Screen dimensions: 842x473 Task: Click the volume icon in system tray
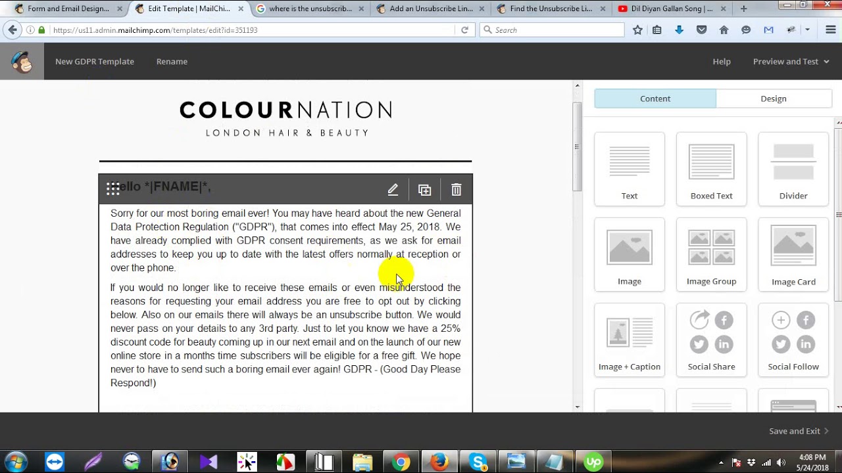point(781,462)
